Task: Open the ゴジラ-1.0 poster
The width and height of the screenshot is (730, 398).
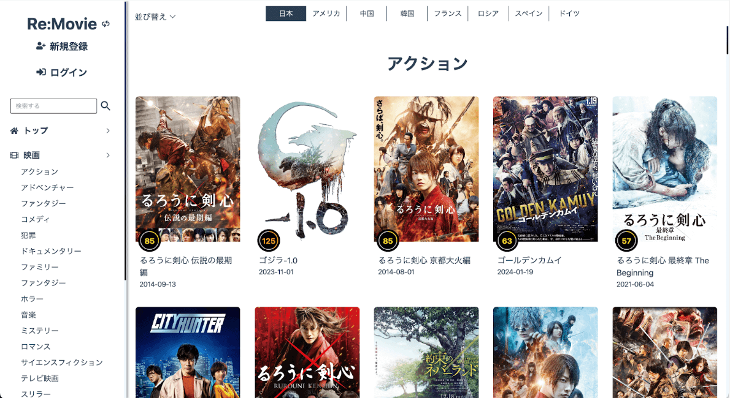Action: (x=307, y=169)
